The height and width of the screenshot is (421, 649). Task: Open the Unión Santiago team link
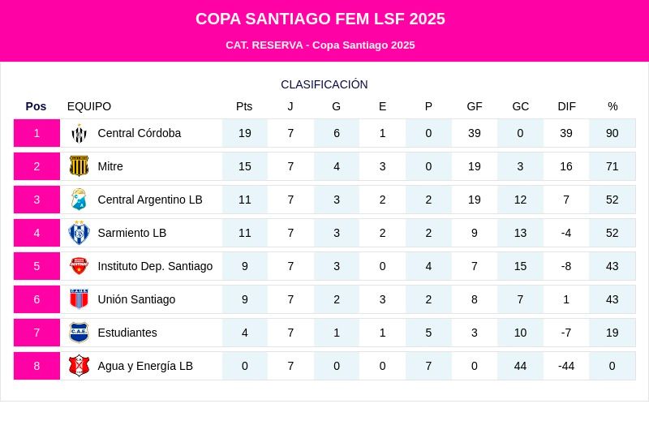[136, 299]
